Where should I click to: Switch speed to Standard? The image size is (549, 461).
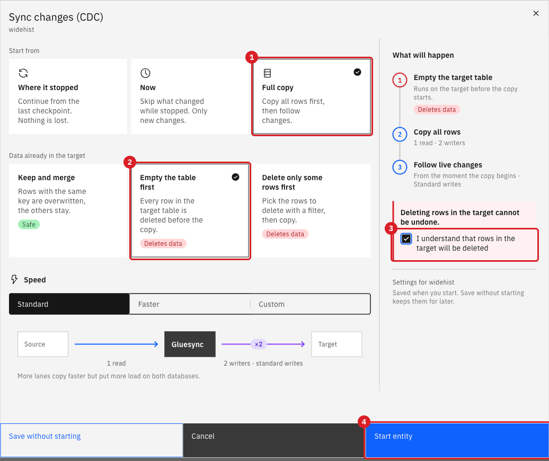point(69,304)
